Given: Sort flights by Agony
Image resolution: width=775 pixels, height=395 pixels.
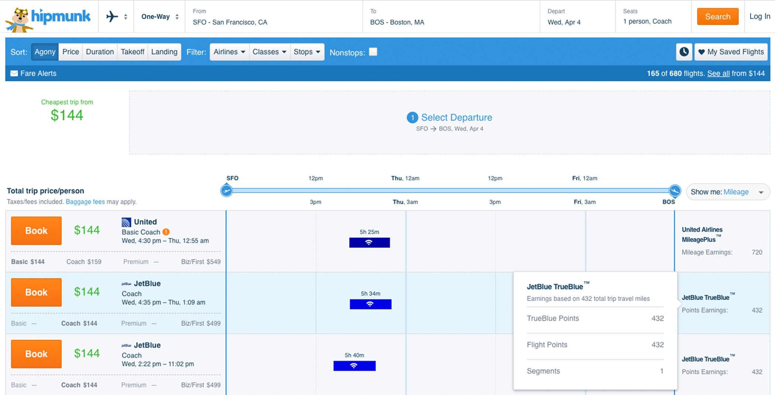Looking at the screenshot, I should [x=45, y=52].
